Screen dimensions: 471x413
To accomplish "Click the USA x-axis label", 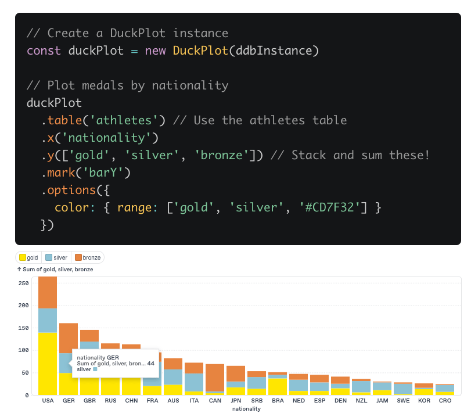I will 48,401.
